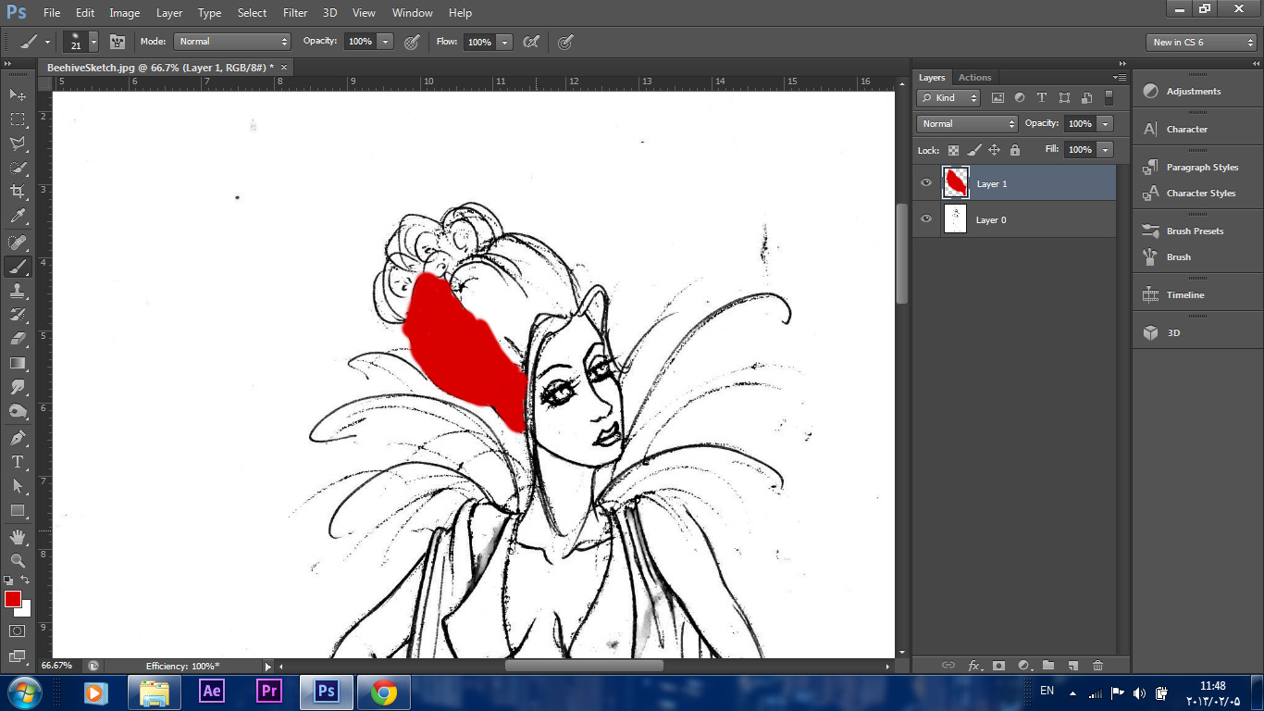Toggle Quick Mask mode
This screenshot has height=711, width=1264.
tap(18, 630)
